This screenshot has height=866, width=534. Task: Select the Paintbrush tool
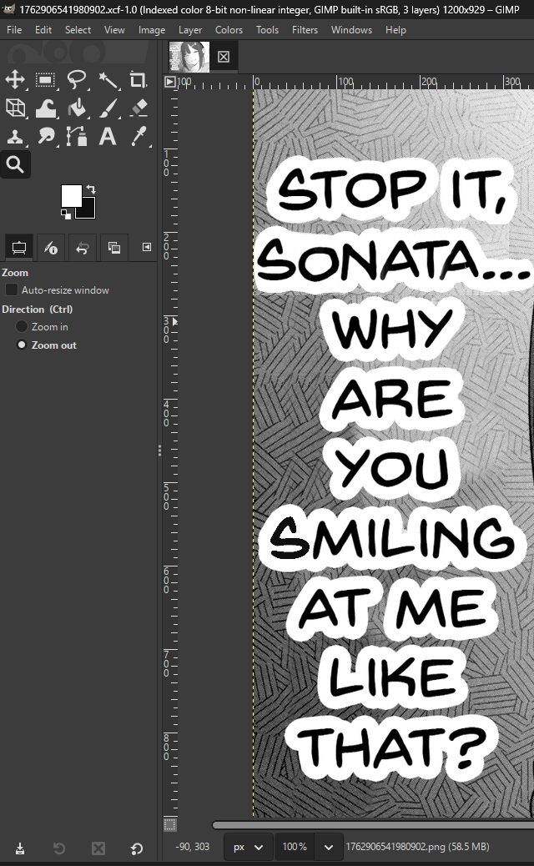point(108,108)
